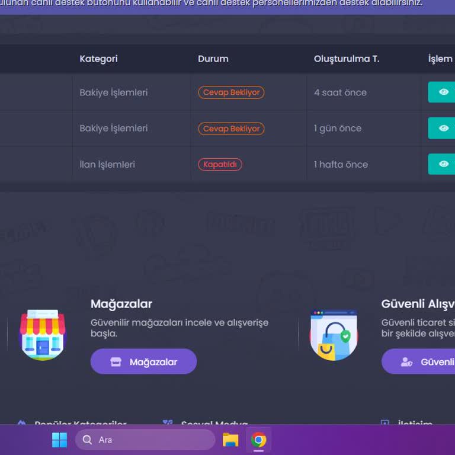The height and width of the screenshot is (455, 455).
Task: Open File Explorer from taskbar
Action: point(230,440)
